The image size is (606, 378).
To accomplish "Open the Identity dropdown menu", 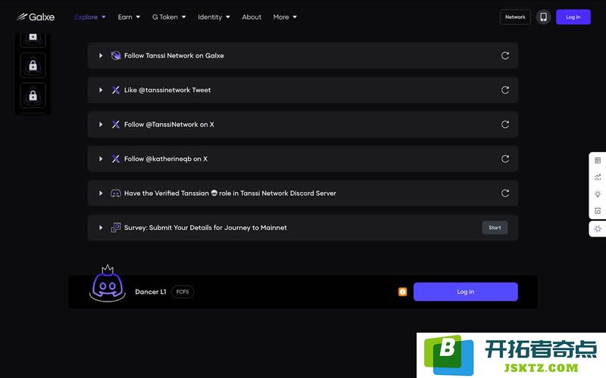I will [214, 17].
